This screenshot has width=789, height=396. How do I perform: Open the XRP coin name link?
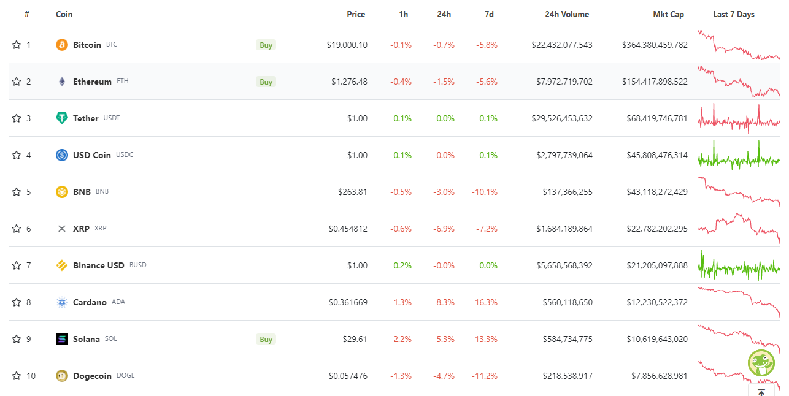(x=81, y=229)
